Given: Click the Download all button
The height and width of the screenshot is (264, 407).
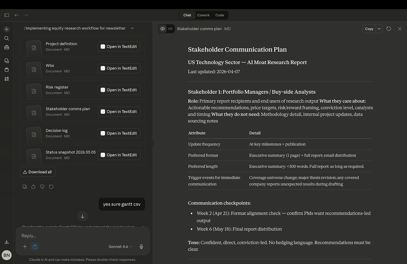Looking at the screenshot, I should click(38, 172).
